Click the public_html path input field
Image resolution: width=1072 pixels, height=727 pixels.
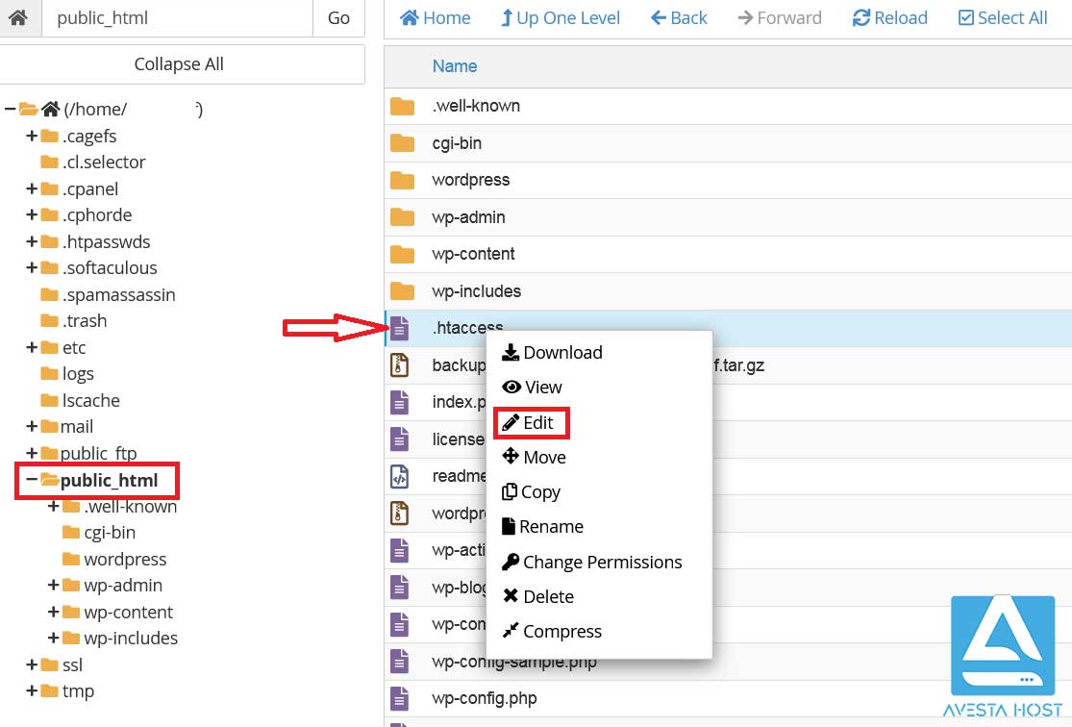(x=177, y=18)
